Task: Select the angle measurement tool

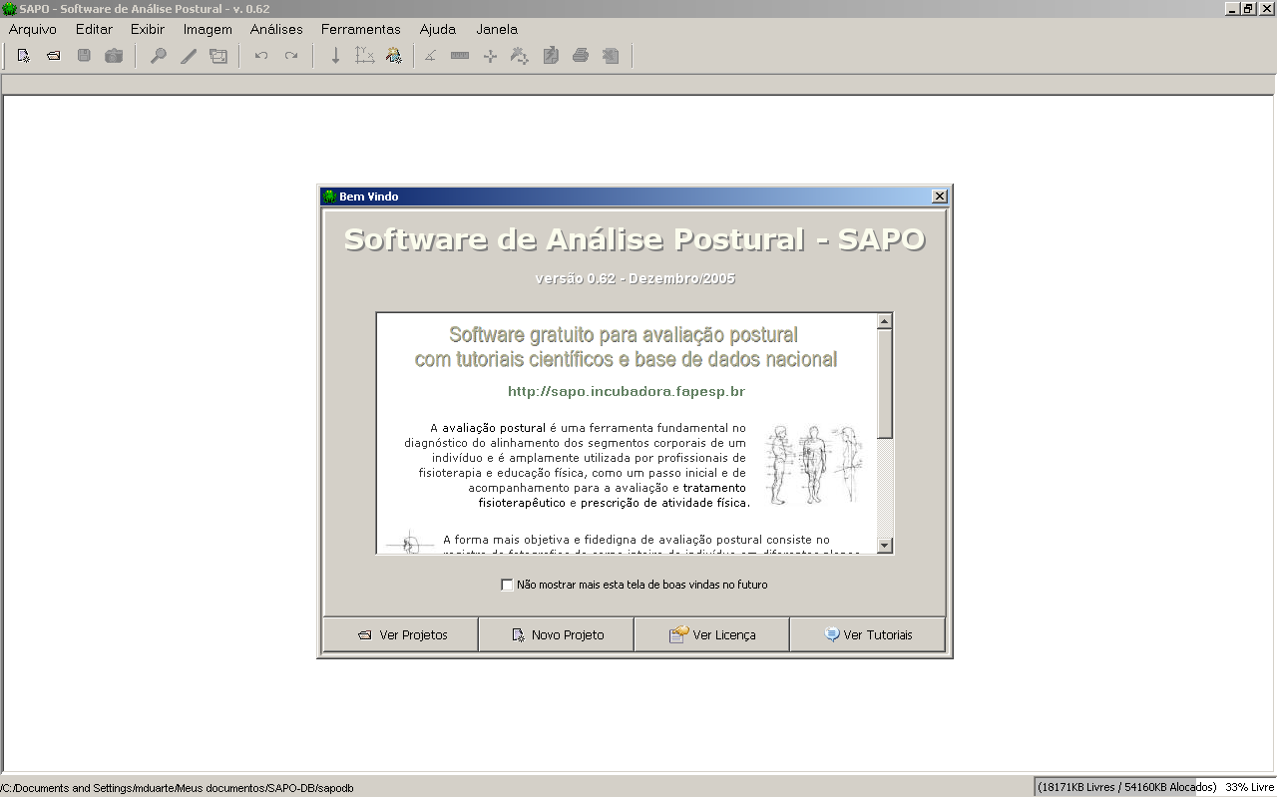Action: coord(430,56)
